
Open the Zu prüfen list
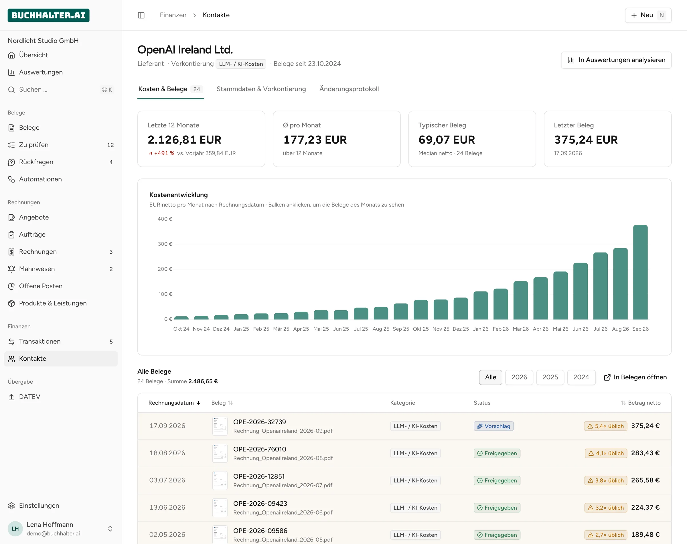click(x=60, y=145)
